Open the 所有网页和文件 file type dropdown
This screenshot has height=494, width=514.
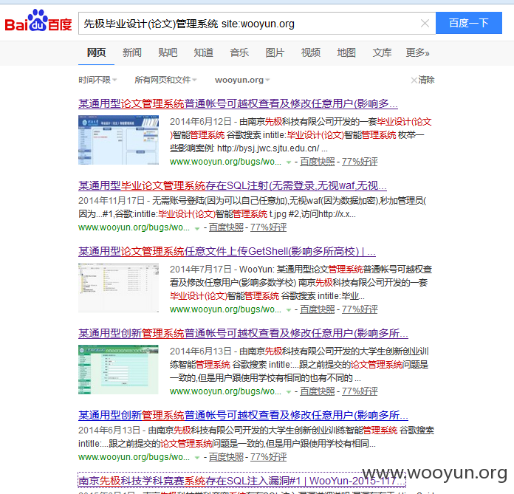point(165,80)
